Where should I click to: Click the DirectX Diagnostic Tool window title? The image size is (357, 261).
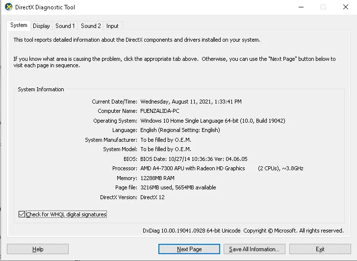click(45, 7)
